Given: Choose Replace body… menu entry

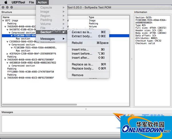Looking at the screenshot, I should (x=88, y=68).
